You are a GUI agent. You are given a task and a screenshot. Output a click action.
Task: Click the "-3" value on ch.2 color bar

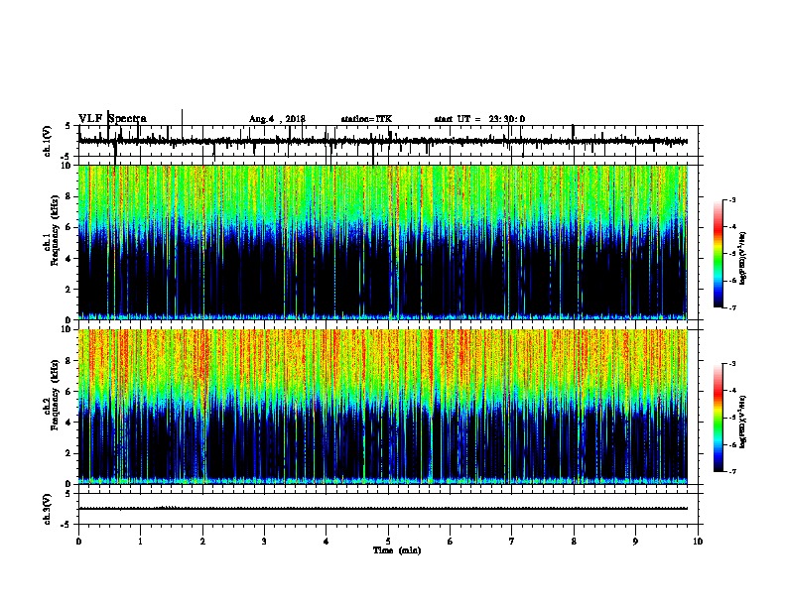[731, 364]
